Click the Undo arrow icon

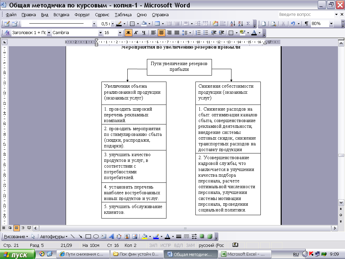(293, 24)
